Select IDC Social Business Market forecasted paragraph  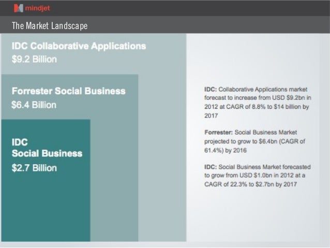[x=258, y=176]
